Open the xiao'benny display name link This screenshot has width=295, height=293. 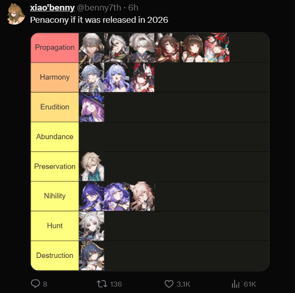[52, 8]
